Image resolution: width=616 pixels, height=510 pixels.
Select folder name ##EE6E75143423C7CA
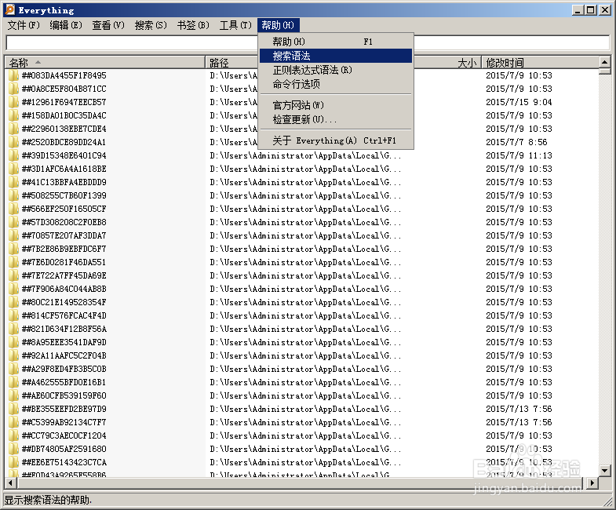64,462
